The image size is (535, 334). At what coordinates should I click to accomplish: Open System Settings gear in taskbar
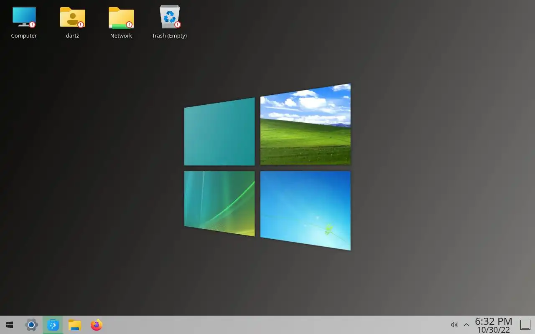(x=31, y=325)
